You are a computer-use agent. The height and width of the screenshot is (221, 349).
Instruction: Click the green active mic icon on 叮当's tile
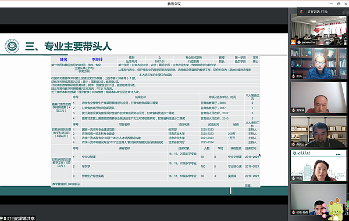(x=294, y=179)
